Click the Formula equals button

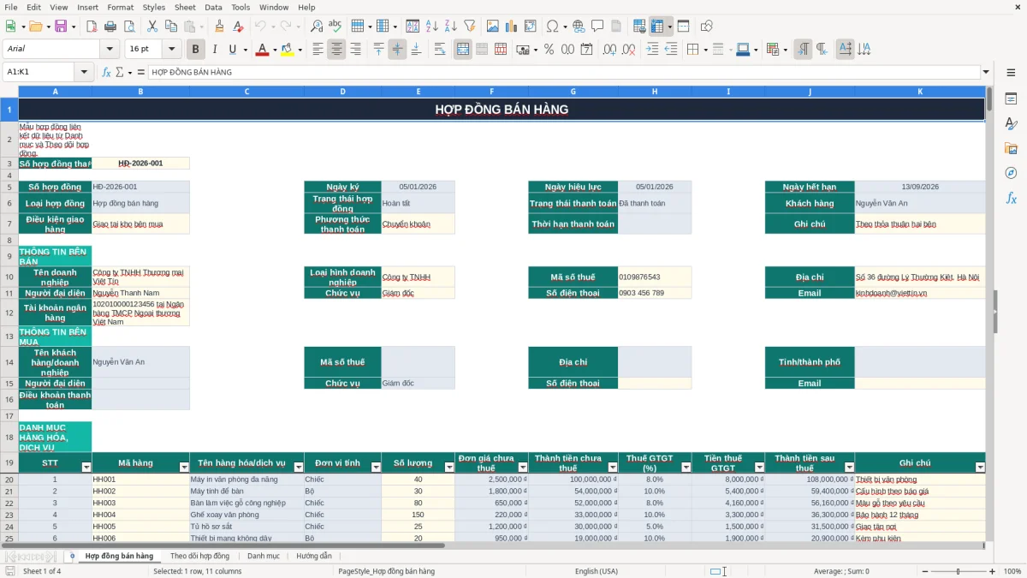click(x=141, y=72)
